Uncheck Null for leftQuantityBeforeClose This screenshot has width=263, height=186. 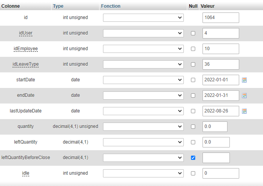pyautogui.click(x=193, y=158)
